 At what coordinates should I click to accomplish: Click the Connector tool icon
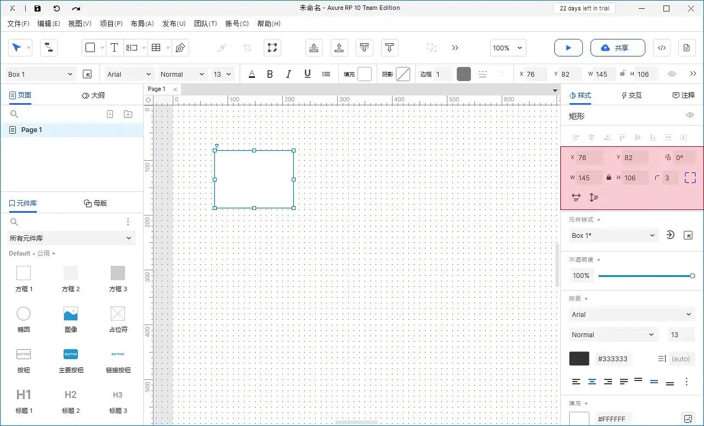(x=49, y=48)
